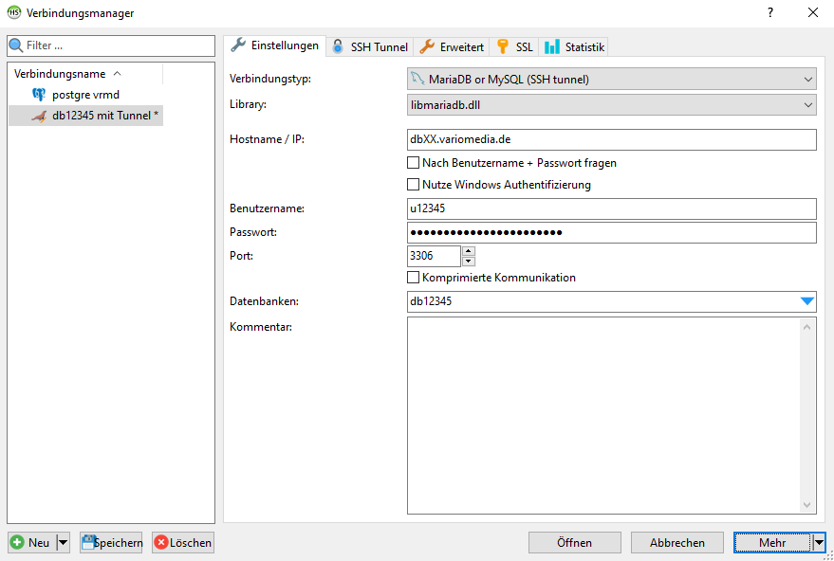The height and width of the screenshot is (561, 834).
Task: Click into the Kommentar text area
Action: [604, 415]
